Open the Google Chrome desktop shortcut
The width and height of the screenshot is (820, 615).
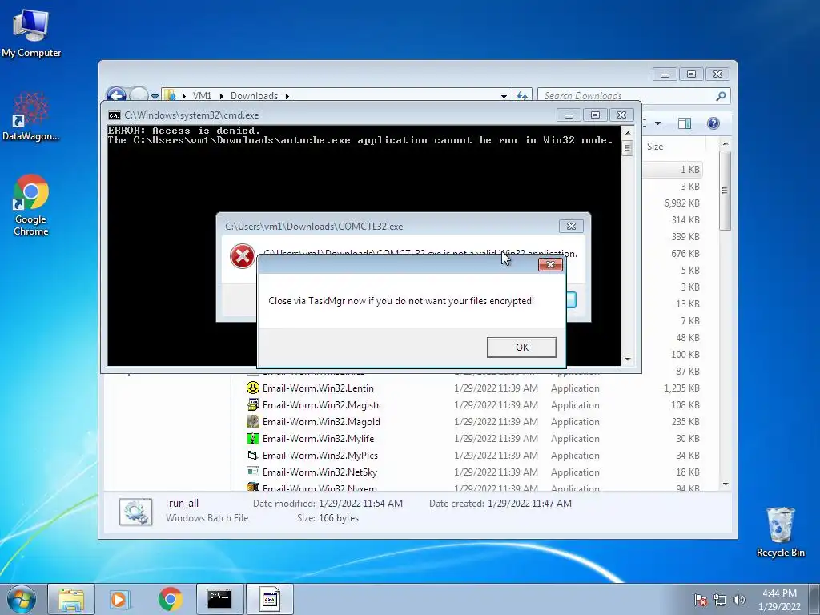coord(31,204)
